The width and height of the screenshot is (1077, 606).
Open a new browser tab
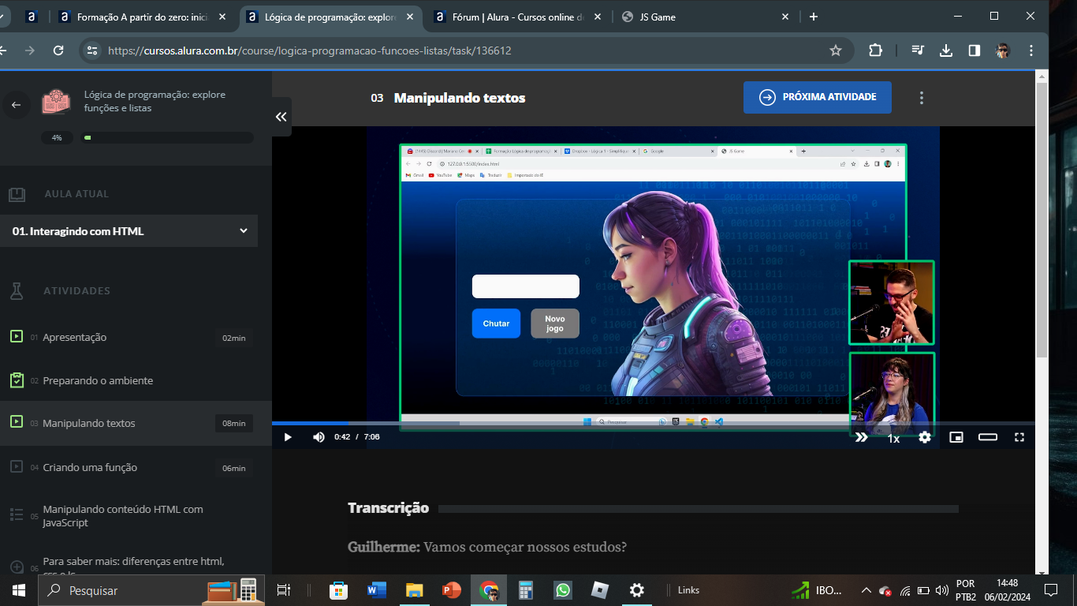[814, 17]
